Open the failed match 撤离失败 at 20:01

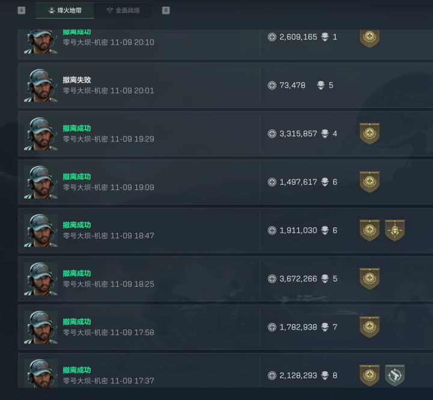[x=226, y=85]
